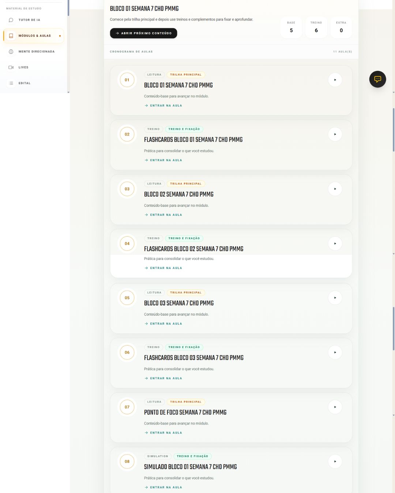Play lesson 01 Bloco 01 Semana 7
395x493 pixels.
coord(335,80)
